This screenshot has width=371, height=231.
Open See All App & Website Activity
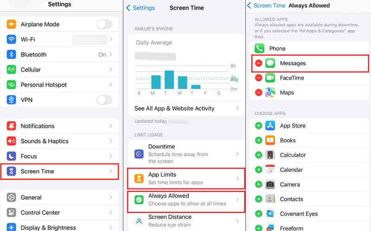(x=186, y=109)
